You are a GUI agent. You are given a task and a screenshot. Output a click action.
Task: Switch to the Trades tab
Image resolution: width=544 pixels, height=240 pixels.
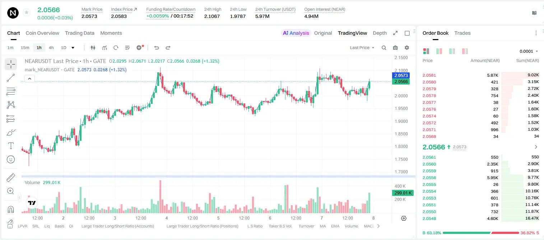(x=462, y=33)
